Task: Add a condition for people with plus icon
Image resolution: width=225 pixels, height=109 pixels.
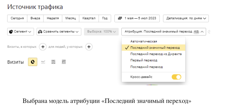Action: [89, 47]
